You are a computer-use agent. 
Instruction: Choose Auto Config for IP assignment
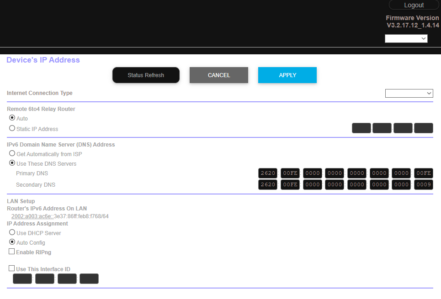tap(12, 242)
